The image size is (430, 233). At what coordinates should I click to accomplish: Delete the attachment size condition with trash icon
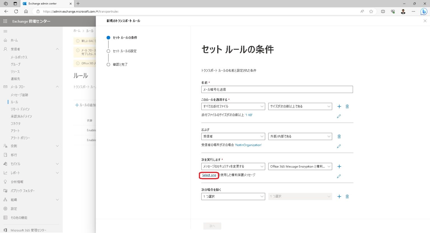click(x=347, y=106)
